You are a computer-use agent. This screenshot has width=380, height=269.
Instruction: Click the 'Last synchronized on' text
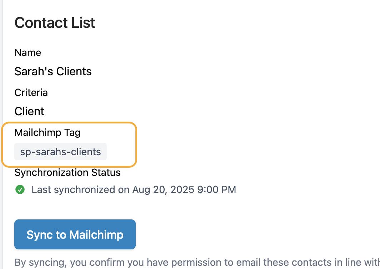click(x=80, y=189)
